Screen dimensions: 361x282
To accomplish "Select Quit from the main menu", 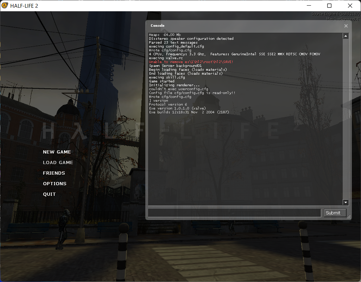I will click(x=49, y=194).
